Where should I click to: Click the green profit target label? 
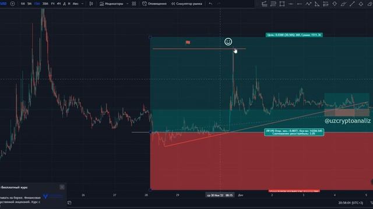pyautogui.click(x=294, y=35)
